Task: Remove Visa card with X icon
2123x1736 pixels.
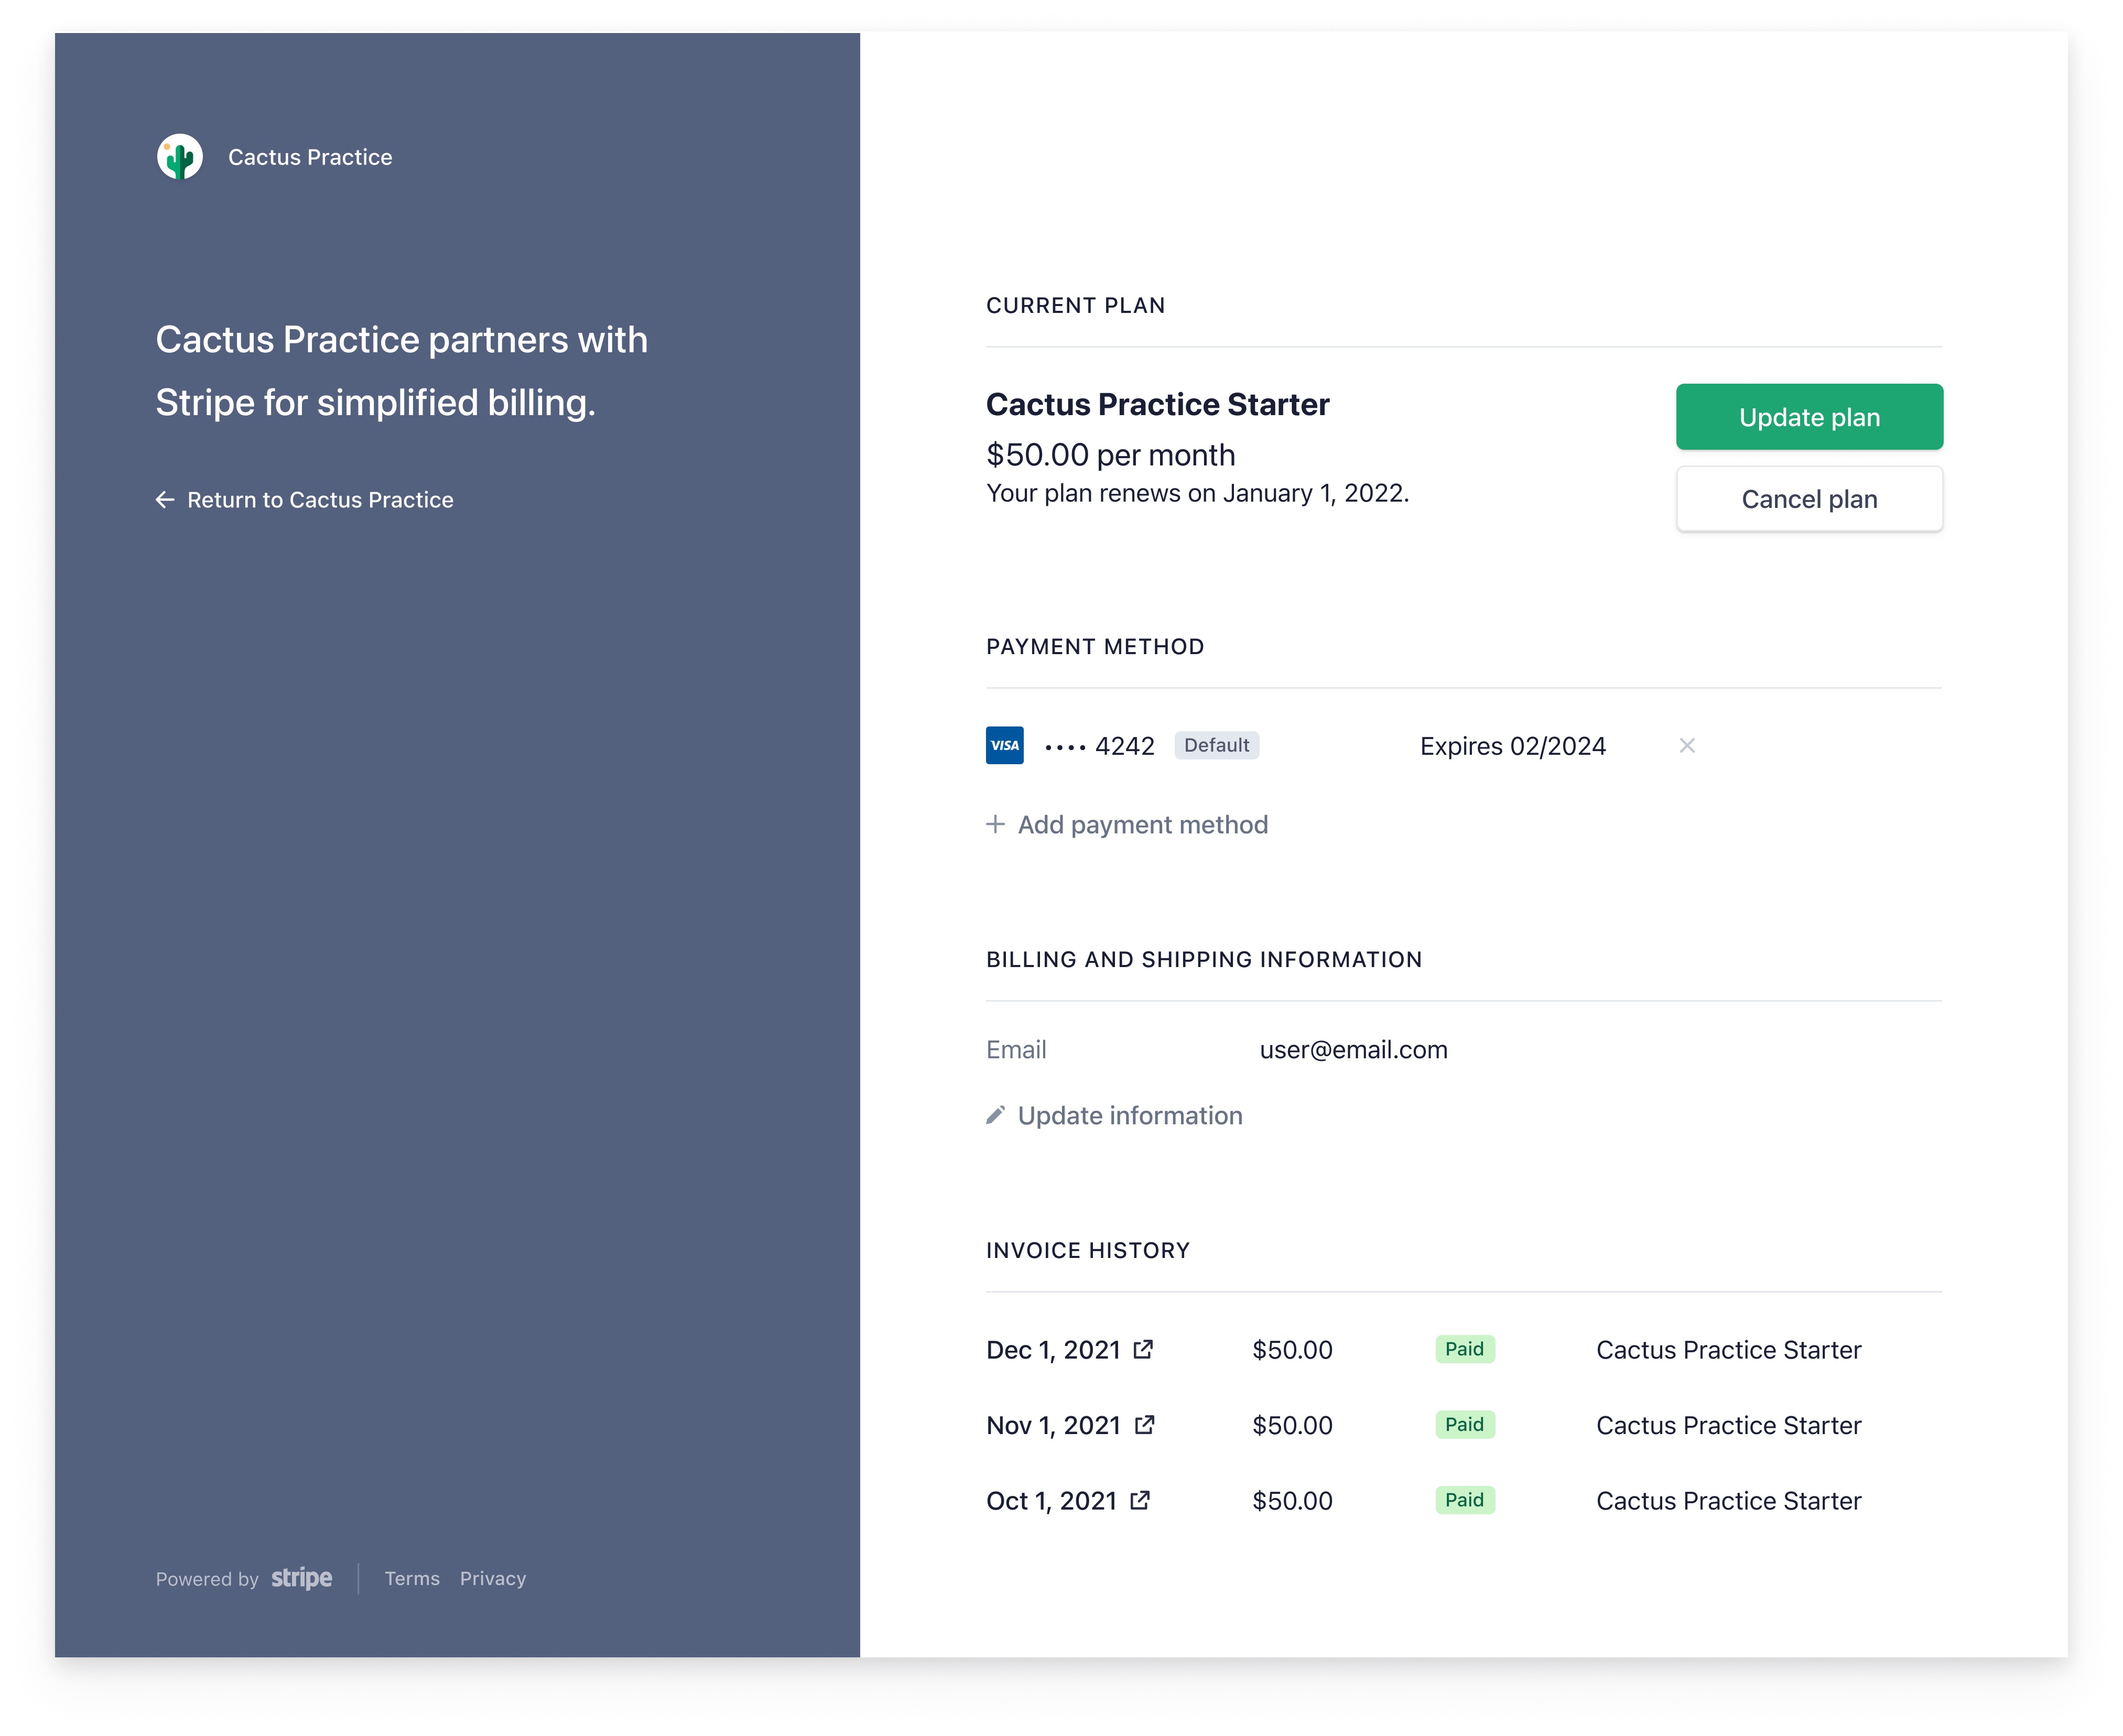Action: (1686, 745)
